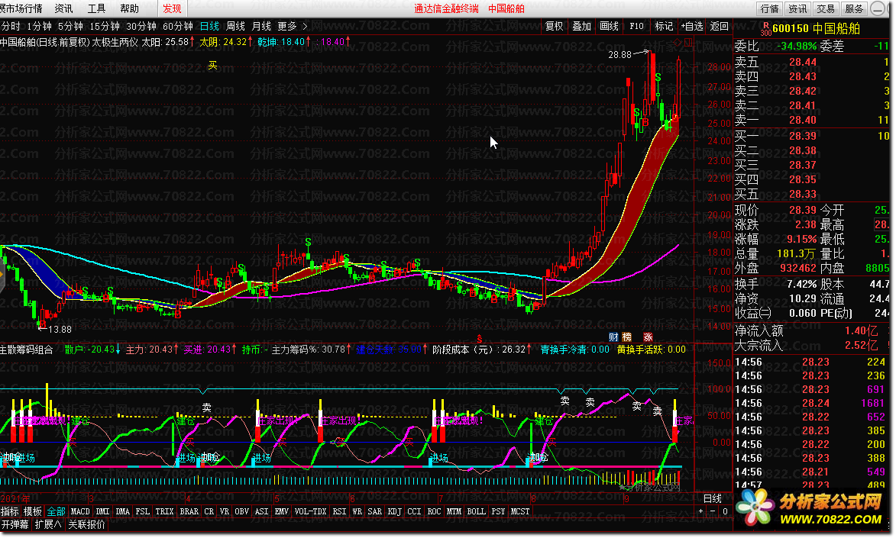
Task: Open the 日线 period selector at bottom right
Action: point(712,498)
